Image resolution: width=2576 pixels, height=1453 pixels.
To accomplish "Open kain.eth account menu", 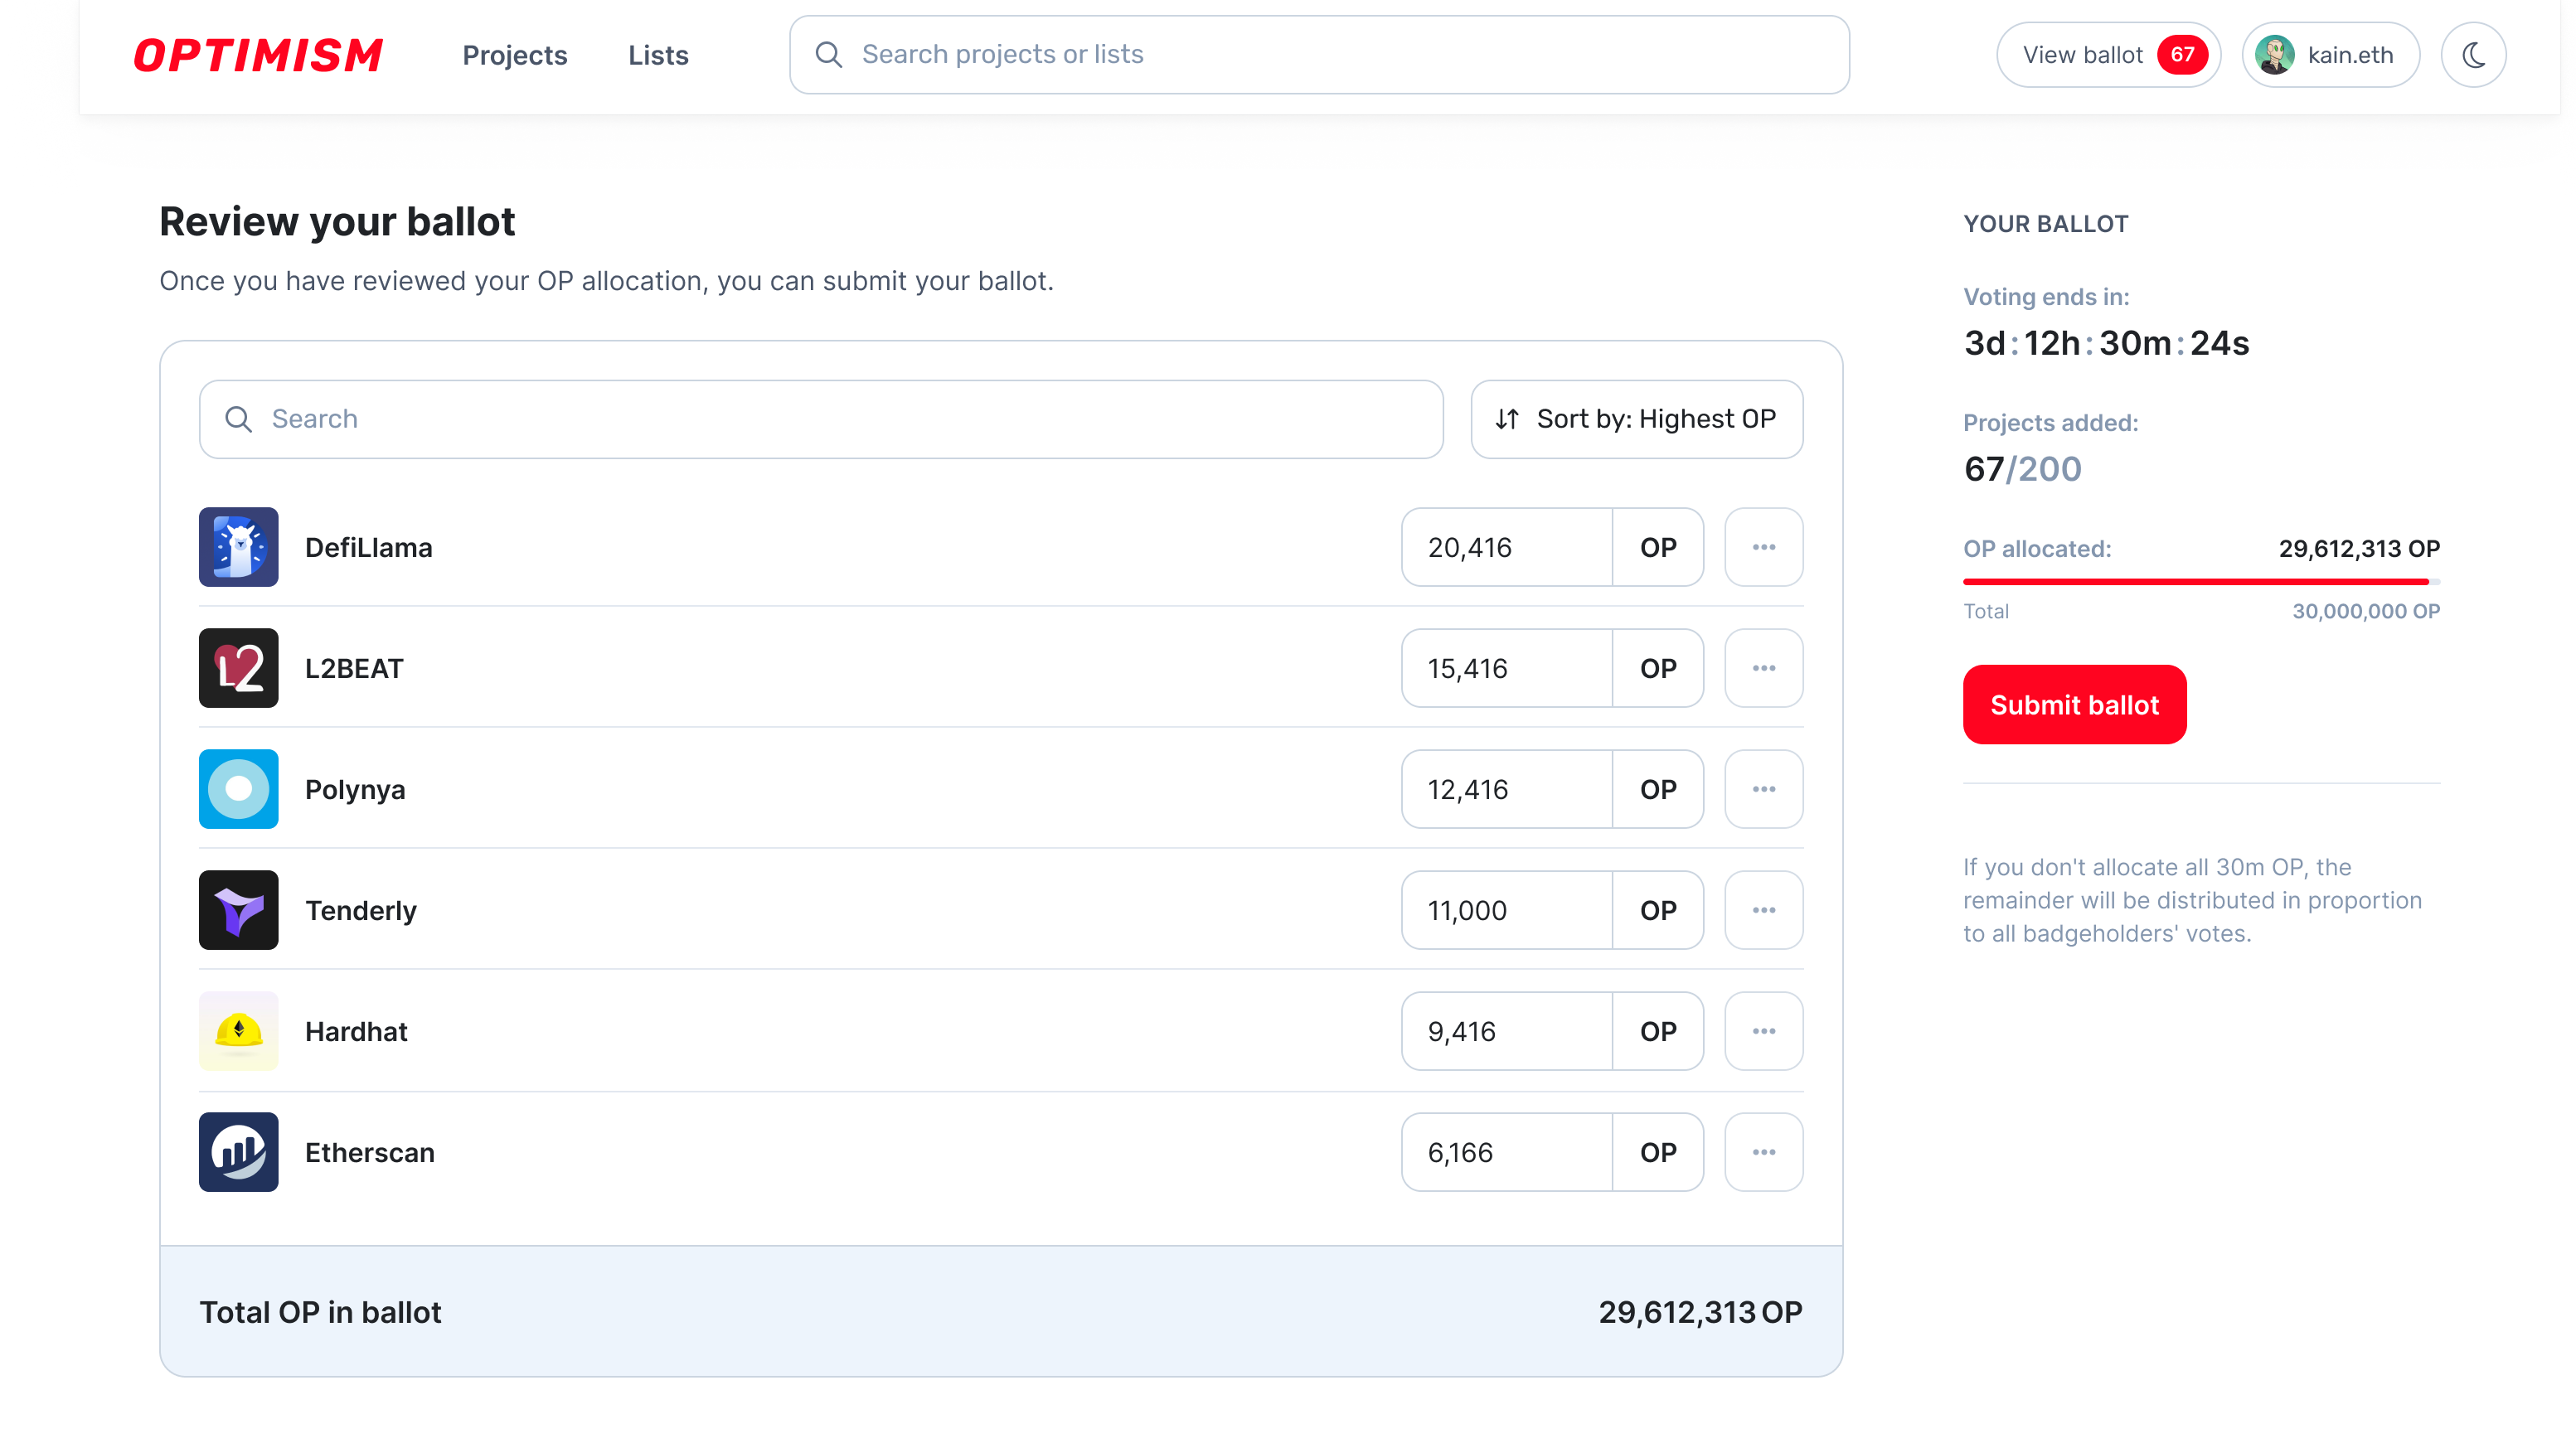I will click(x=2330, y=55).
